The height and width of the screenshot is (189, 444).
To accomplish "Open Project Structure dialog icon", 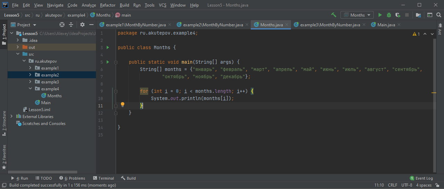I will [418, 15].
